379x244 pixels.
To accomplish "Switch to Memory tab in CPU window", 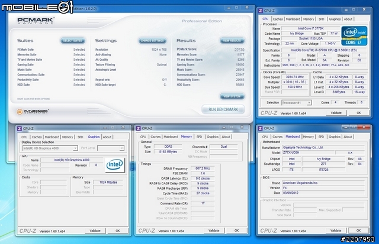I will [x=309, y=19].
